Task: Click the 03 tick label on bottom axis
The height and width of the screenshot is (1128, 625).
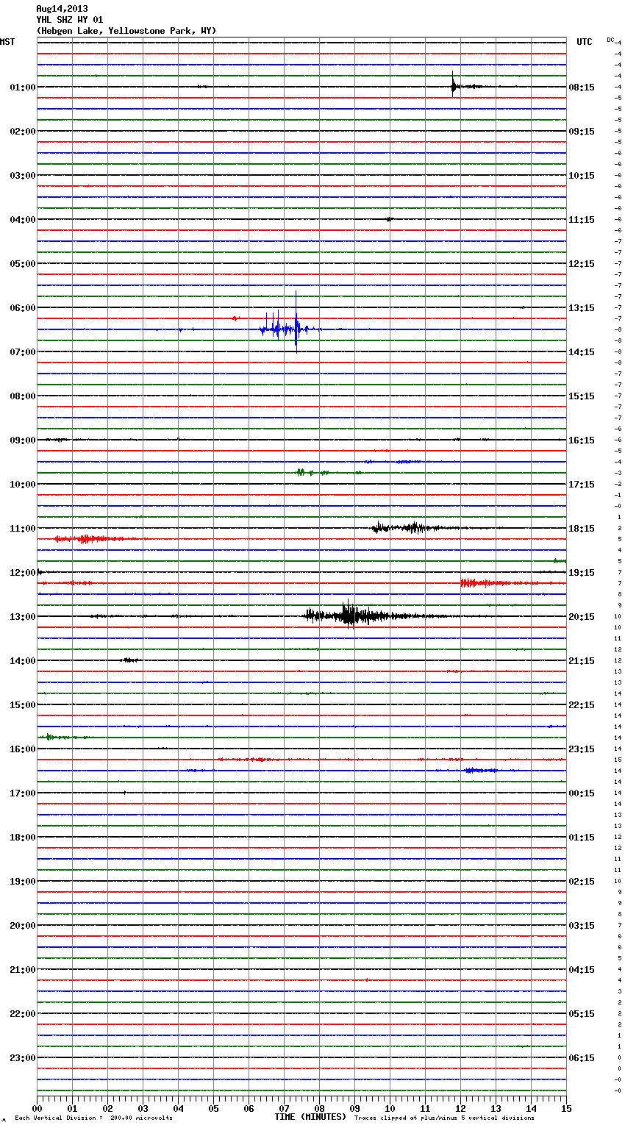Action: (143, 1108)
